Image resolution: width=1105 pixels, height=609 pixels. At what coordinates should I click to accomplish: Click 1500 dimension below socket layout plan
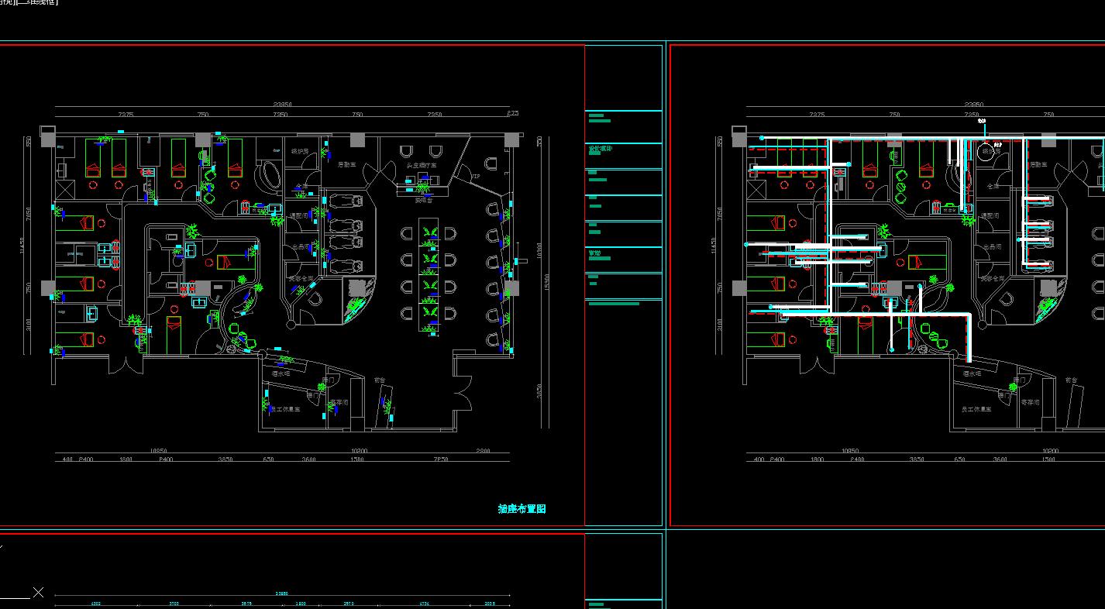click(357, 459)
